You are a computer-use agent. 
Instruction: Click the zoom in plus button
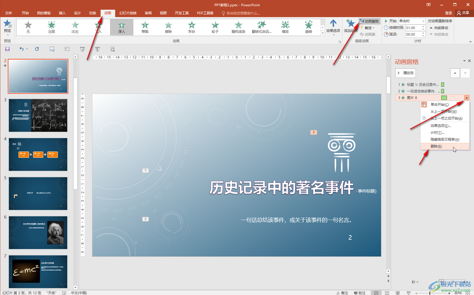tap(449, 293)
